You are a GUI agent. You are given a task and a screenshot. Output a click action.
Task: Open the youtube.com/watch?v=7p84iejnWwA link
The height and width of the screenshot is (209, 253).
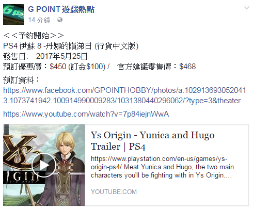click(x=86, y=114)
